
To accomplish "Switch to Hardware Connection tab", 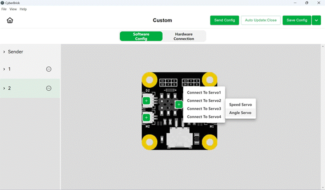I will 184,36.
